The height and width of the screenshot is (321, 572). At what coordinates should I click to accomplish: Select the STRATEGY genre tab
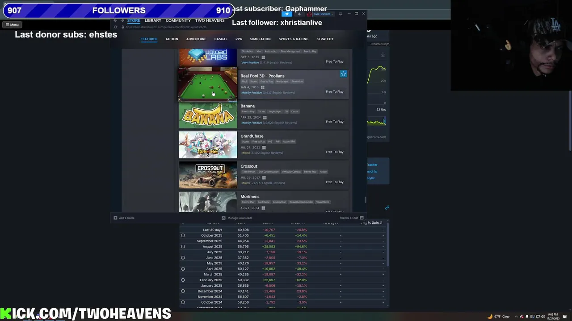(325, 39)
